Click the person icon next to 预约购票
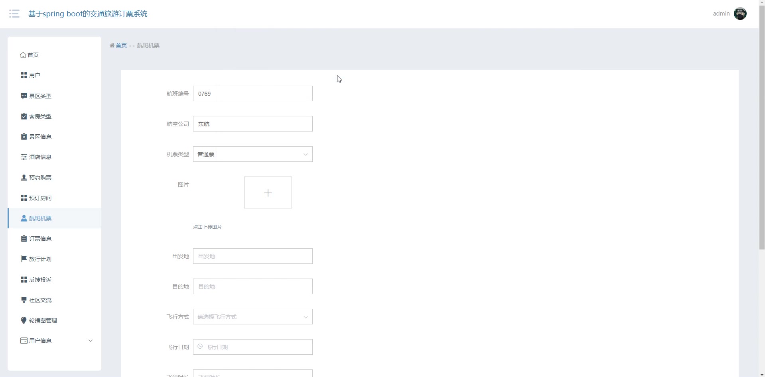 (x=24, y=177)
